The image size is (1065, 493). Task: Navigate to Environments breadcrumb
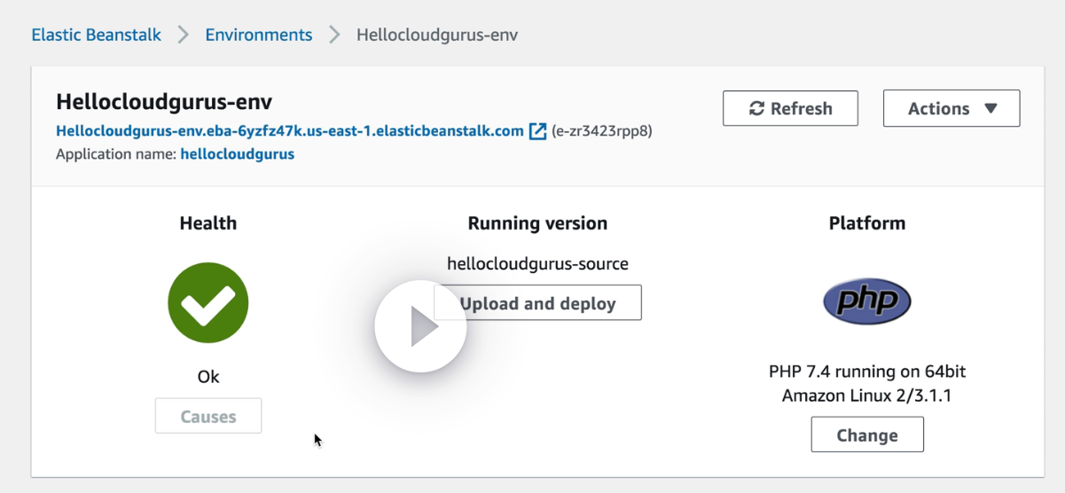click(259, 35)
